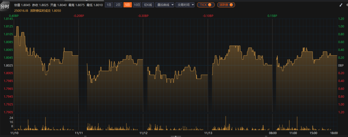Screen dimensions: 348x137
Task: Click the 250016.IB bond code
Action: (x=21, y=11)
